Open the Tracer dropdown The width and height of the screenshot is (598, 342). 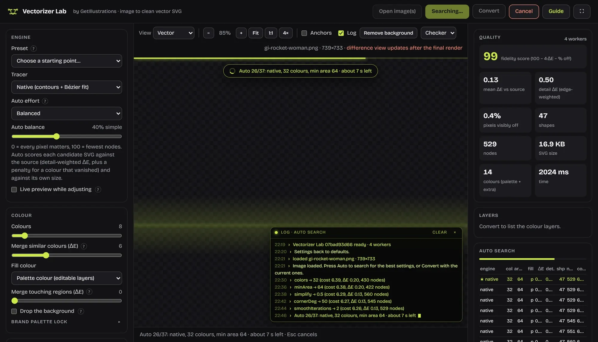click(67, 87)
